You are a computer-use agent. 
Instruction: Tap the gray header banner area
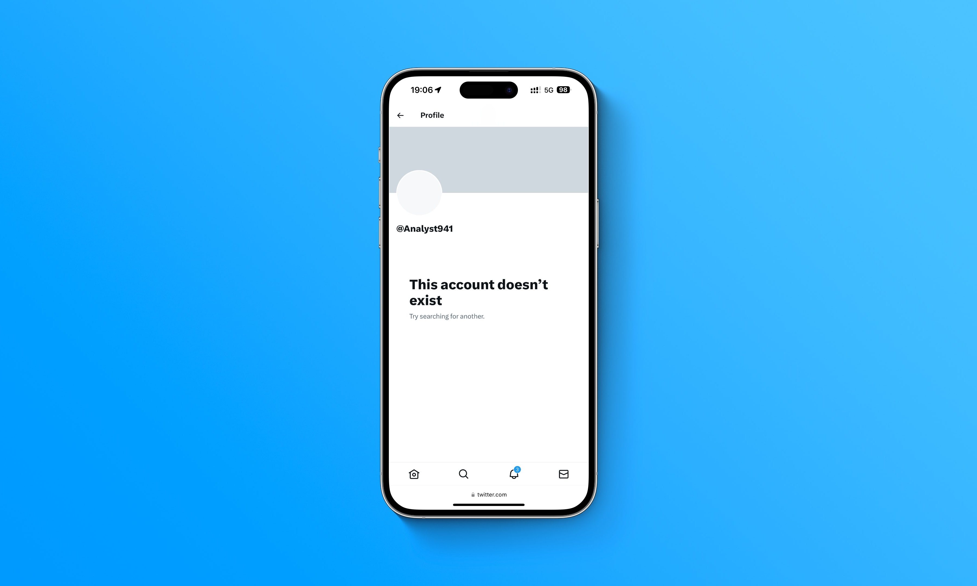[488, 159]
